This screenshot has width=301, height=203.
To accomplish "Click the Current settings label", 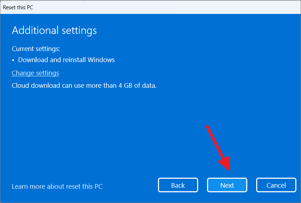I will 36,49.
